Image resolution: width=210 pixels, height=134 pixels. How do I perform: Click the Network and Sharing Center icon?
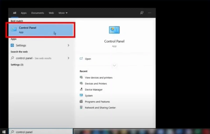[x=81, y=107]
